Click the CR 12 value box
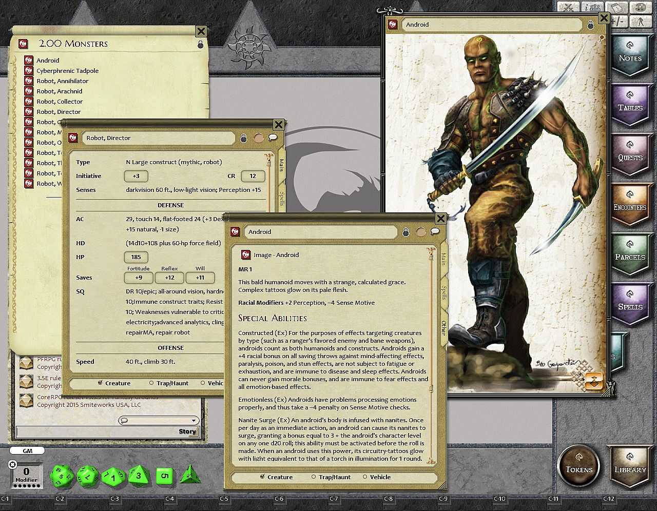 tap(253, 176)
